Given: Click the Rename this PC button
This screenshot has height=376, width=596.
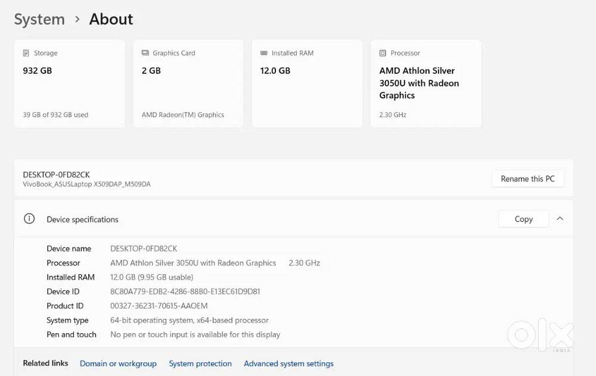Looking at the screenshot, I should point(527,178).
